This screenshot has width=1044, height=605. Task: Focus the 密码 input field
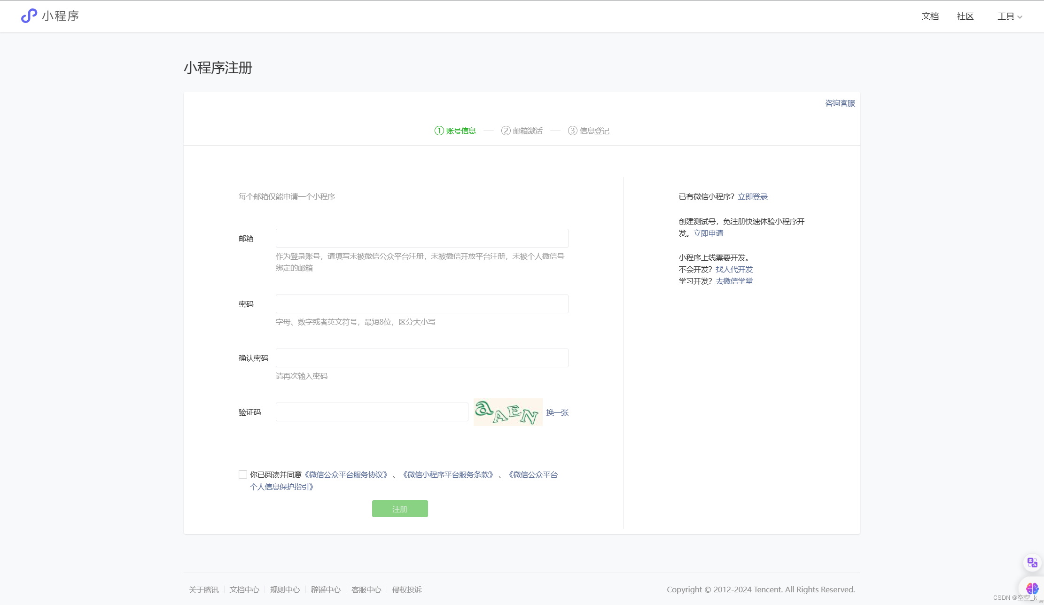[422, 304]
